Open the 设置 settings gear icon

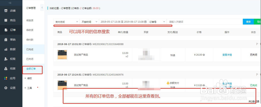click(x=6, y=88)
